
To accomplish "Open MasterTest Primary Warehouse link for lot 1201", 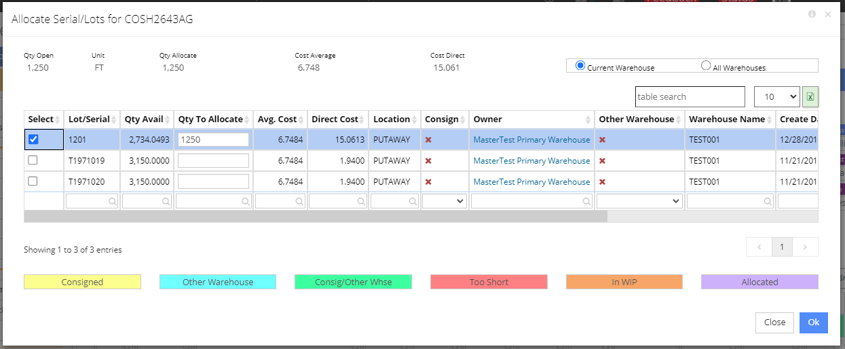I will click(x=531, y=140).
